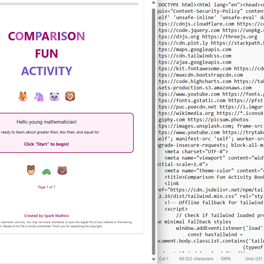Image resolution: width=264 pixels, height=264 pixels.
Task: Click the 'Offline fallback for Tailwind' comment
Action: click(x=214, y=202)
